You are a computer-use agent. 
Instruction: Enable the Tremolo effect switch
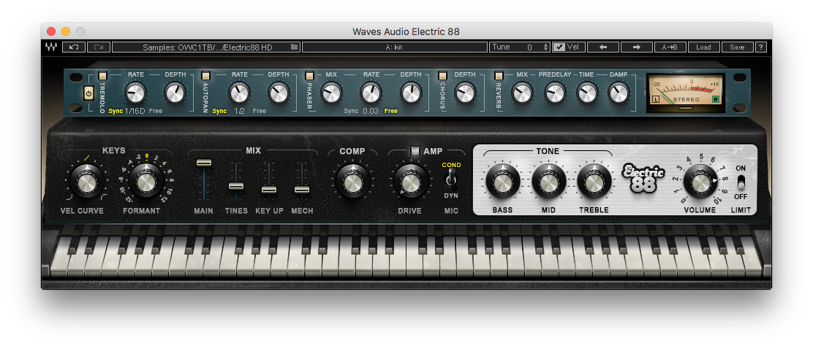(102, 75)
